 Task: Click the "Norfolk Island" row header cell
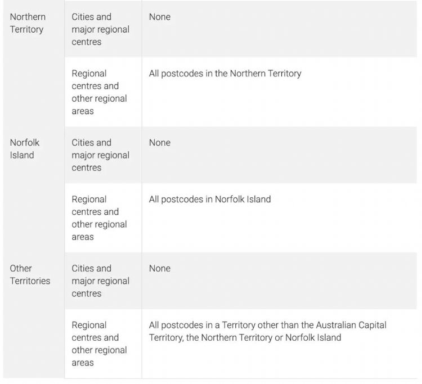[x=25, y=149]
